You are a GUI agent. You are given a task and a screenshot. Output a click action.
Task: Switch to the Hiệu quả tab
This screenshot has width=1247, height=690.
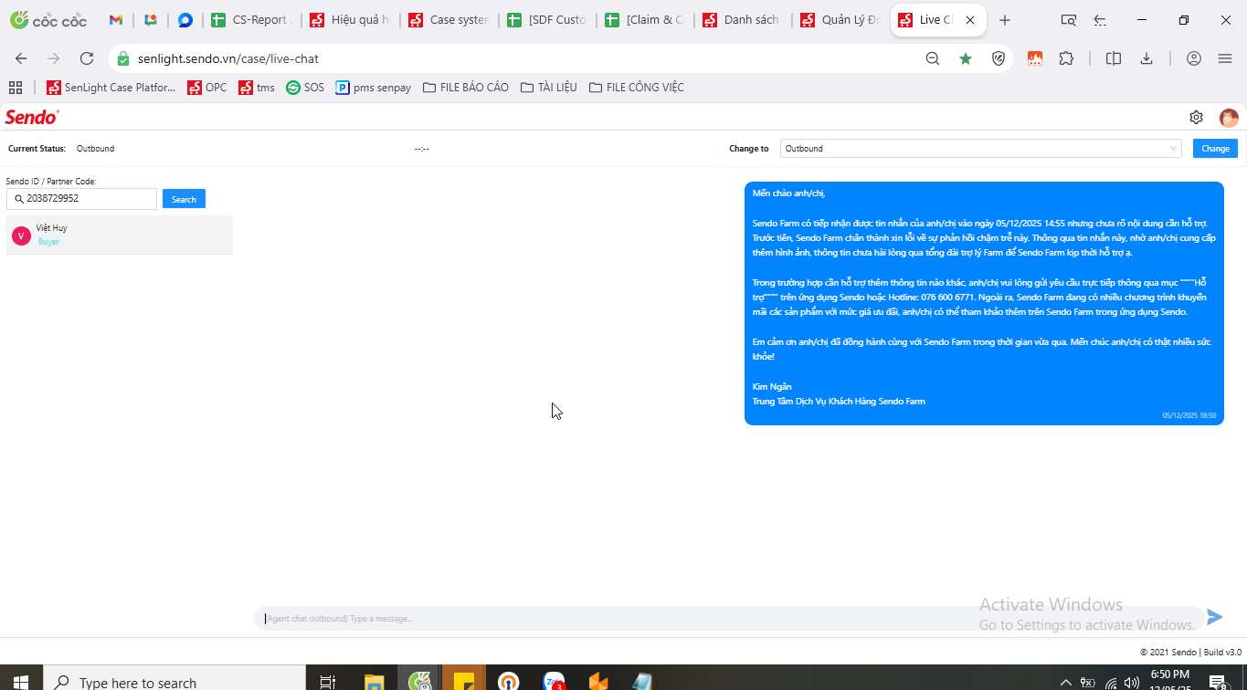tap(350, 20)
